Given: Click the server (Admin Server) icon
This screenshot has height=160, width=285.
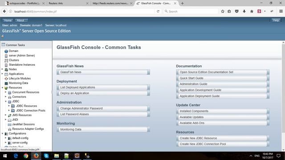Looking at the screenshot, I should point(6,56).
